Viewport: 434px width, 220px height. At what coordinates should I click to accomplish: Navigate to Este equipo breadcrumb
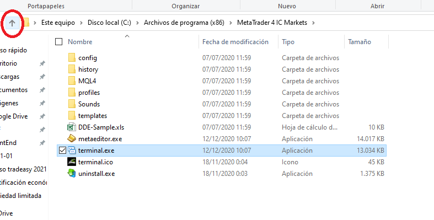click(58, 23)
